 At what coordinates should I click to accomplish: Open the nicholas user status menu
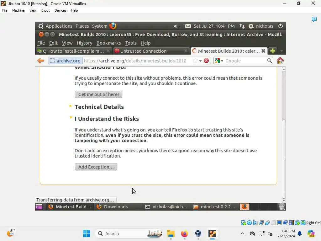click(x=261, y=26)
